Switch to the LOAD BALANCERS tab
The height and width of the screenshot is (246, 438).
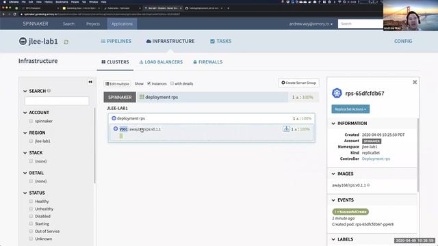pos(161,62)
